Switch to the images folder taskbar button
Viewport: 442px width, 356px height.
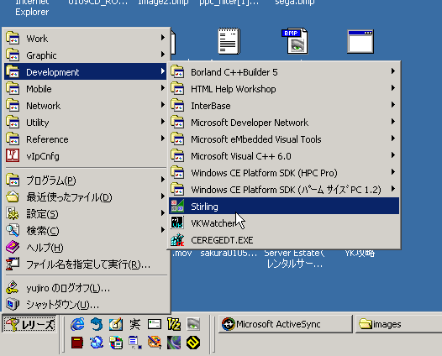click(398, 324)
